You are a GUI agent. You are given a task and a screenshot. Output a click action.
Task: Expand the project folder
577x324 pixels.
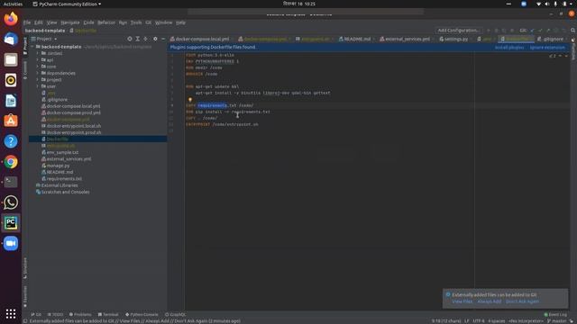tap(38, 80)
